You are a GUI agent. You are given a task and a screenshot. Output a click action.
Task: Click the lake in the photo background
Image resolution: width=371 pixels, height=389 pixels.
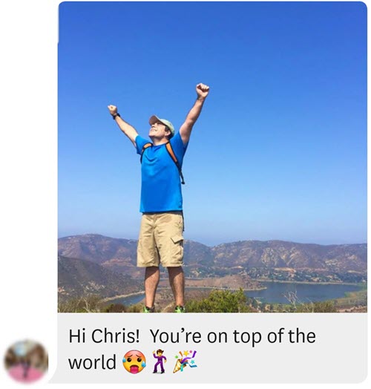coord(303,292)
